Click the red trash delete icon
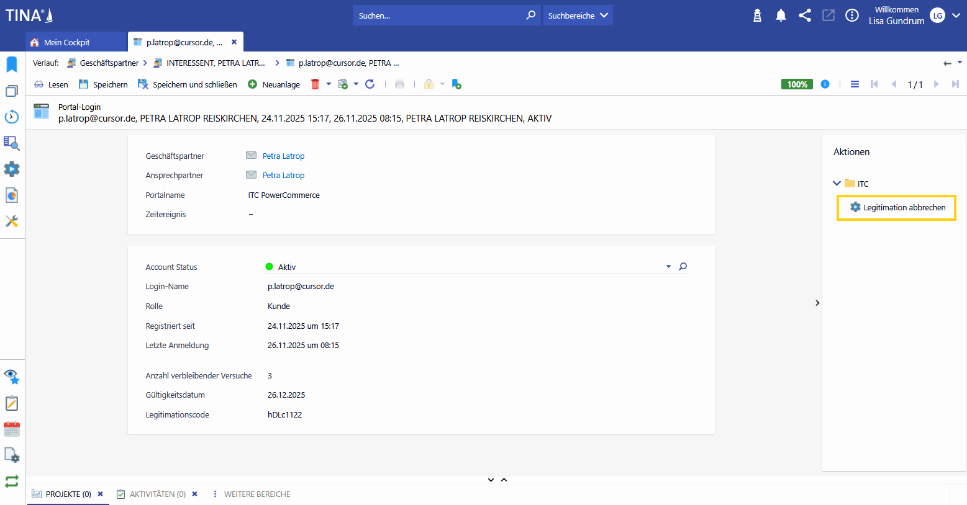The width and height of the screenshot is (967, 505). (x=315, y=84)
